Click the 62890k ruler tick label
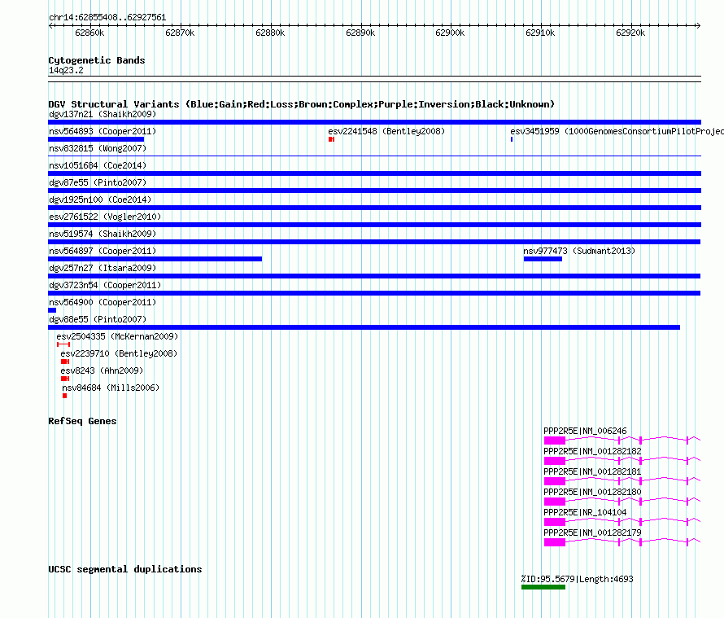Screen dimensions: 724x618 (x=360, y=33)
